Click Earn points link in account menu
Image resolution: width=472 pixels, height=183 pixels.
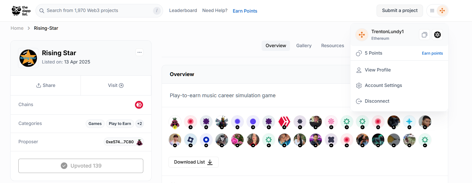[x=432, y=53]
